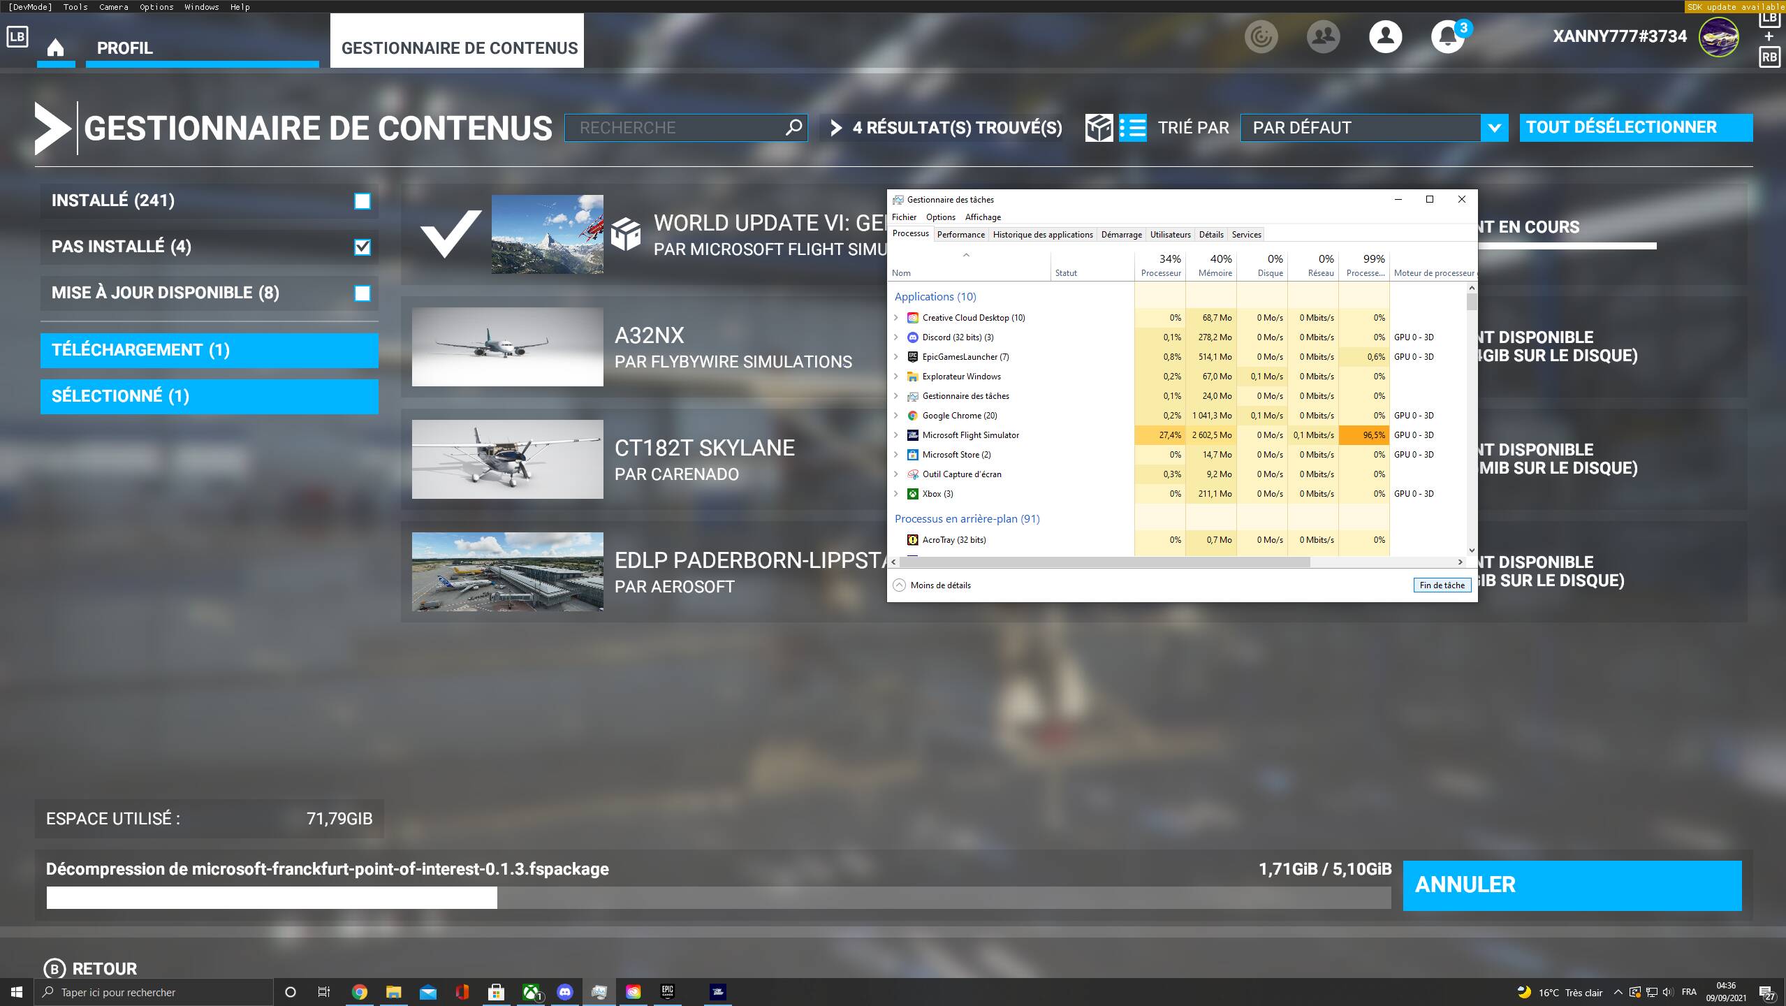This screenshot has height=1006, width=1786.
Task: Sort by Processeur column header
Action: click(x=1160, y=265)
